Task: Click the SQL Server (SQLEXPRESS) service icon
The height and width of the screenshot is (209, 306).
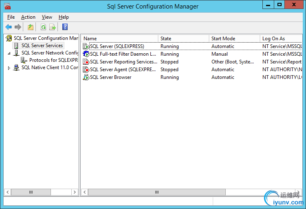Action: pyautogui.click(x=86, y=46)
